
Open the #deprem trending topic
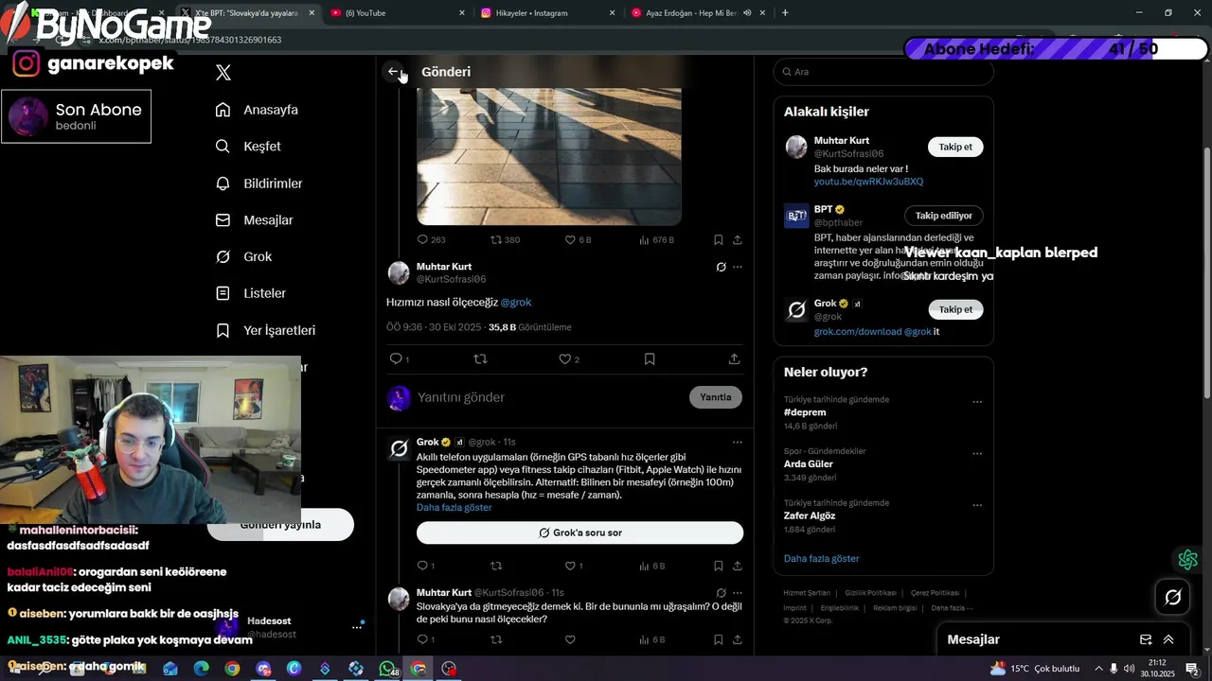(805, 412)
